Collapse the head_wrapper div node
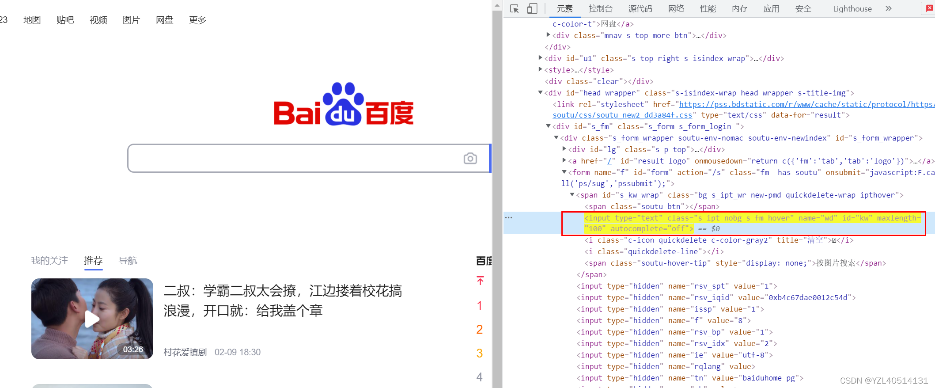Viewport: 935px width, 388px height. pos(540,92)
